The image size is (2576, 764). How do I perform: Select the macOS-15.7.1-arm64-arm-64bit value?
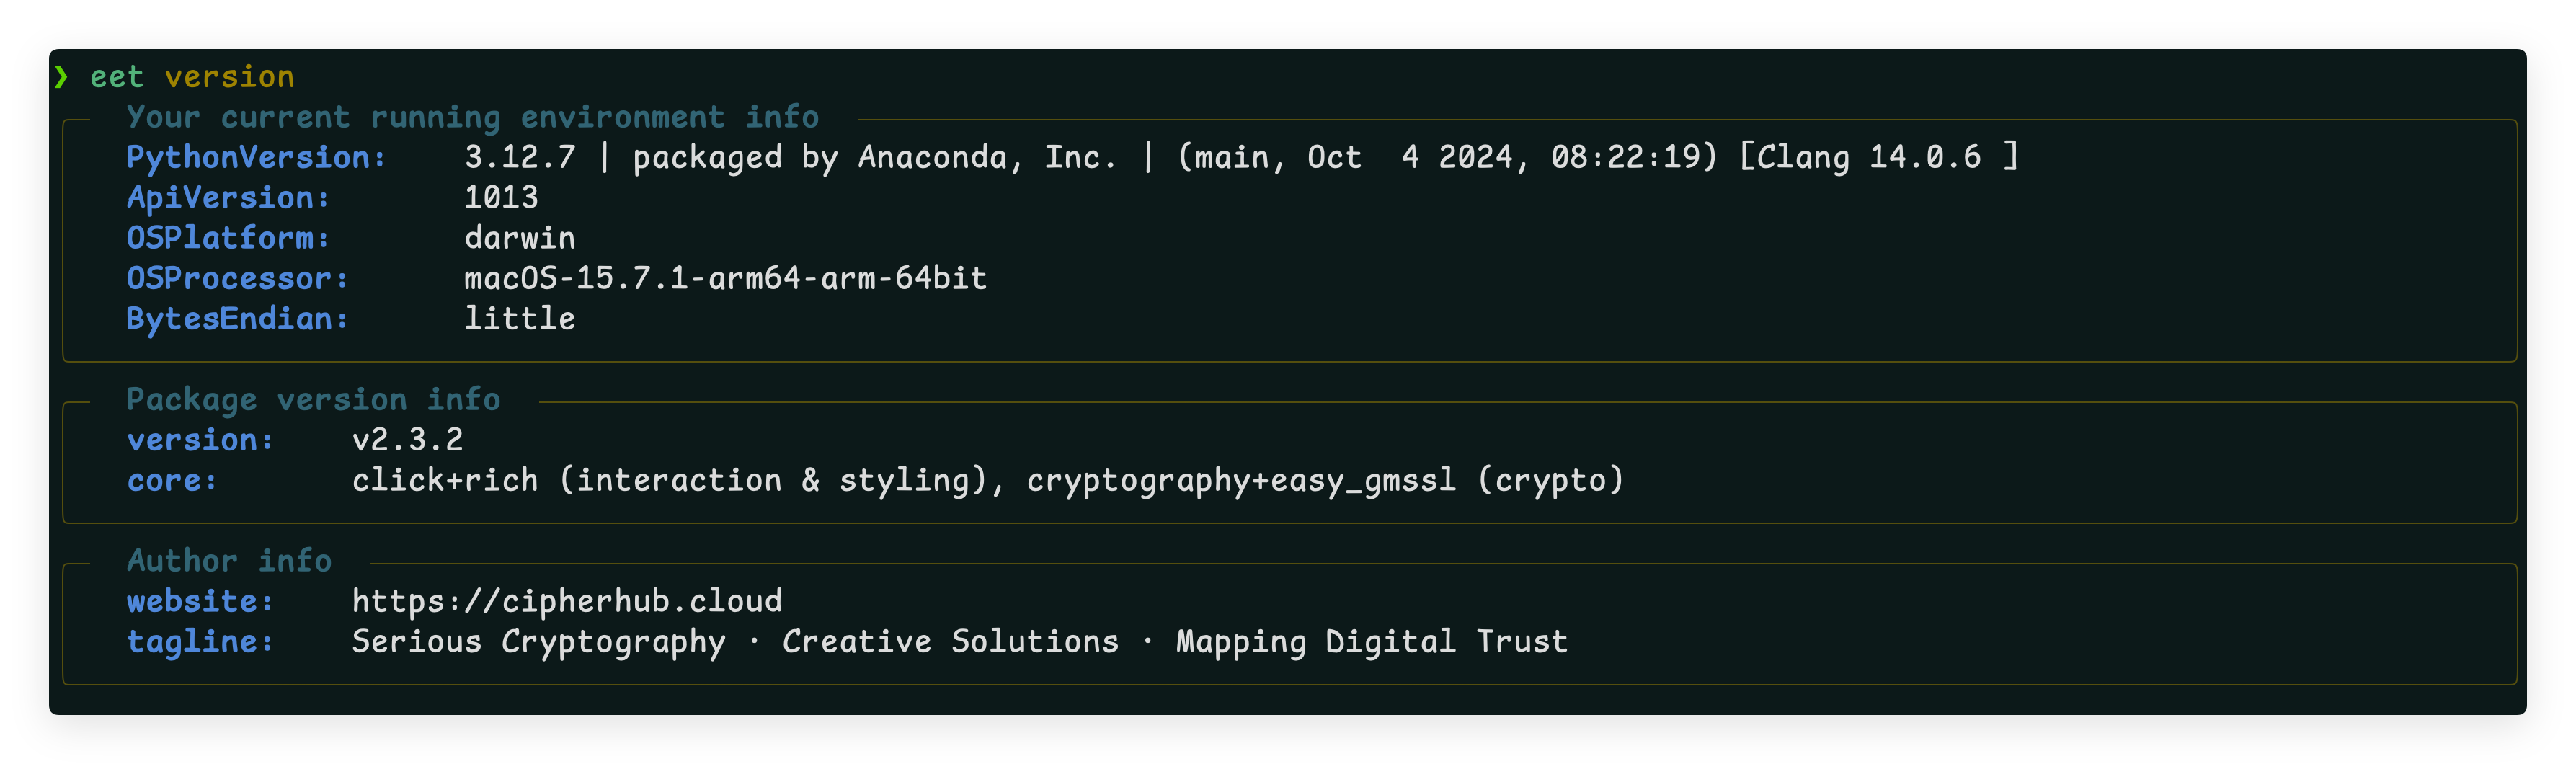(725, 278)
